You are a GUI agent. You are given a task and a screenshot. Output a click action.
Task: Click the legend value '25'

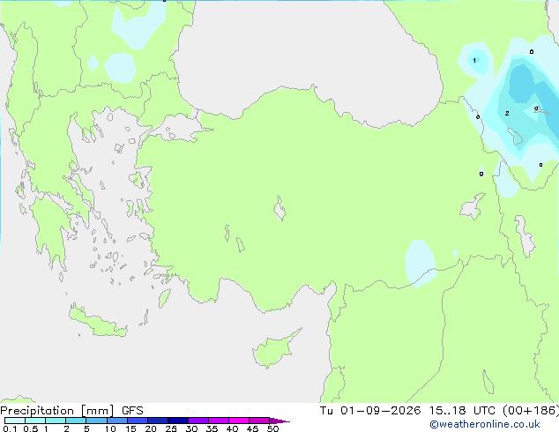pos(171,428)
